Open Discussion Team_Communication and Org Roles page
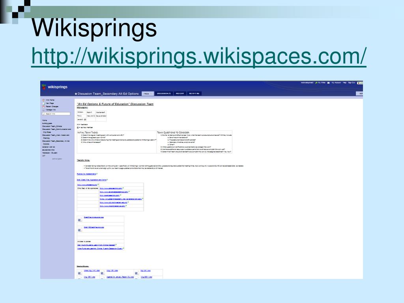This screenshot has width=404, height=303. (57, 131)
